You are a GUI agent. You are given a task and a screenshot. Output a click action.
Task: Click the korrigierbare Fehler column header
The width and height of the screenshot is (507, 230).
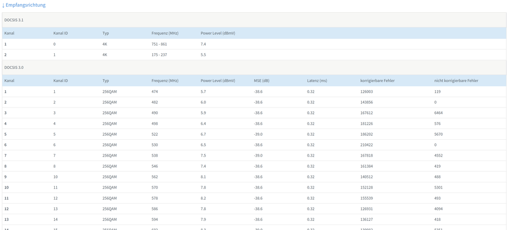click(x=377, y=81)
